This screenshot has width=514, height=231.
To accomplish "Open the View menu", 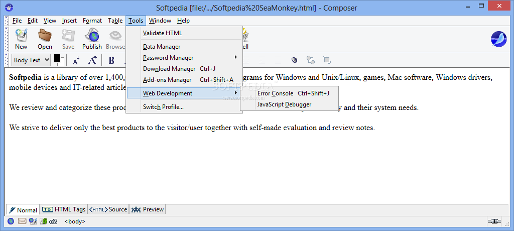I will pos(50,21).
